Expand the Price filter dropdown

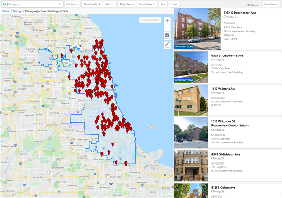[110, 4]
